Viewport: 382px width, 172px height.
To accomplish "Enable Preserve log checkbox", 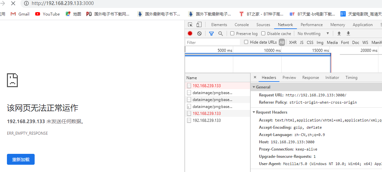I will pyautogui.click(x=232, y=33).
